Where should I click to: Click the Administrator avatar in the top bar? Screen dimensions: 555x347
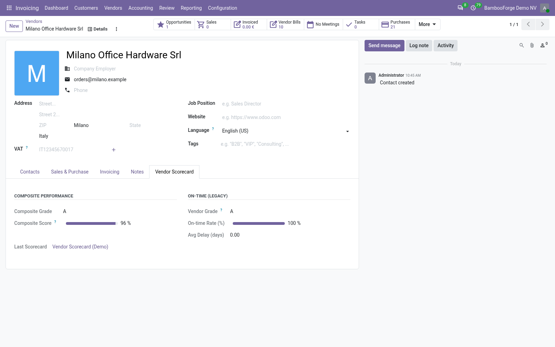(545, 8)
